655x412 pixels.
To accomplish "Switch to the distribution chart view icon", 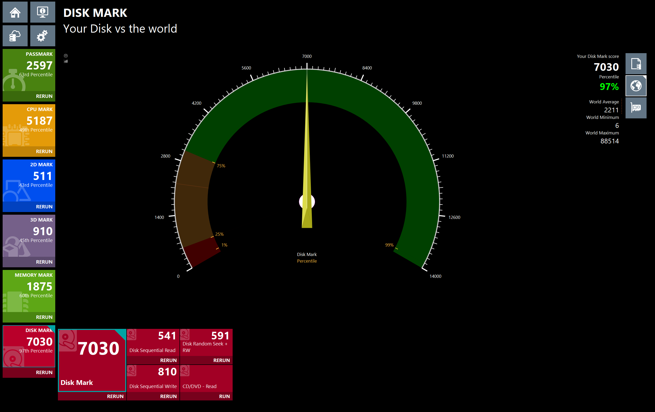I will (66, 61).
